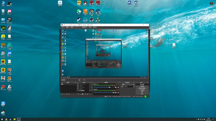Viewport: 216px width, 121px height.
Task: Pop out the Audio Mixer dock
Action: [120, 83]
